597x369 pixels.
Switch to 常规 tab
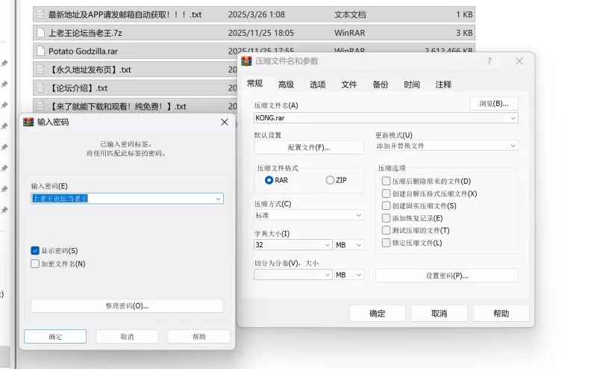point(254,84)
